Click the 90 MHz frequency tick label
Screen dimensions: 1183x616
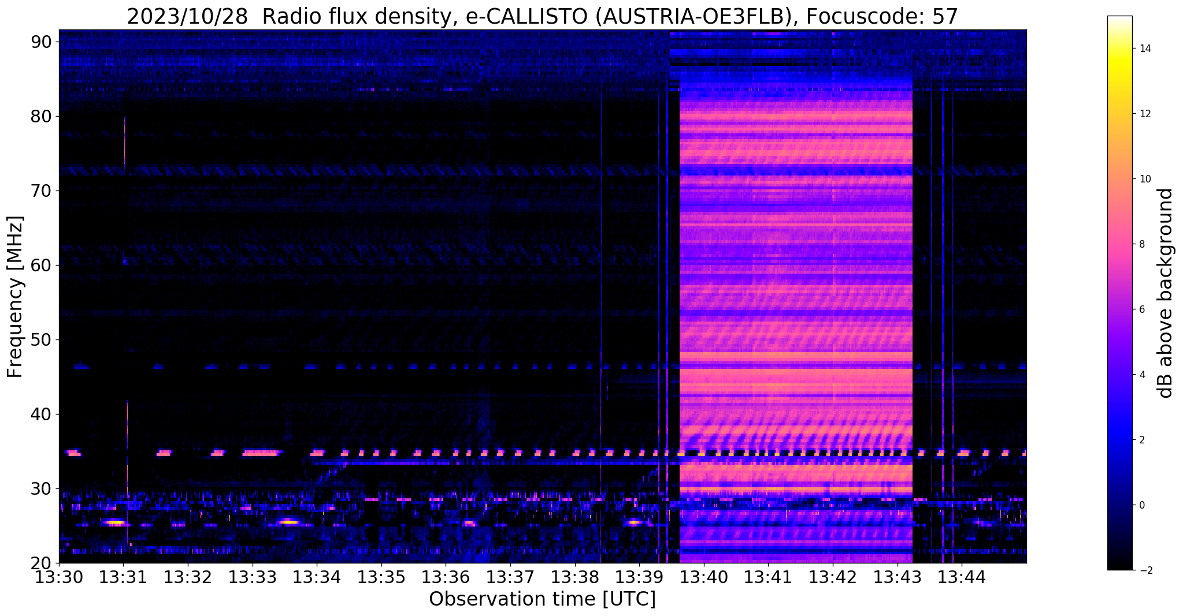pyautogui.click(x=42, y=42)
